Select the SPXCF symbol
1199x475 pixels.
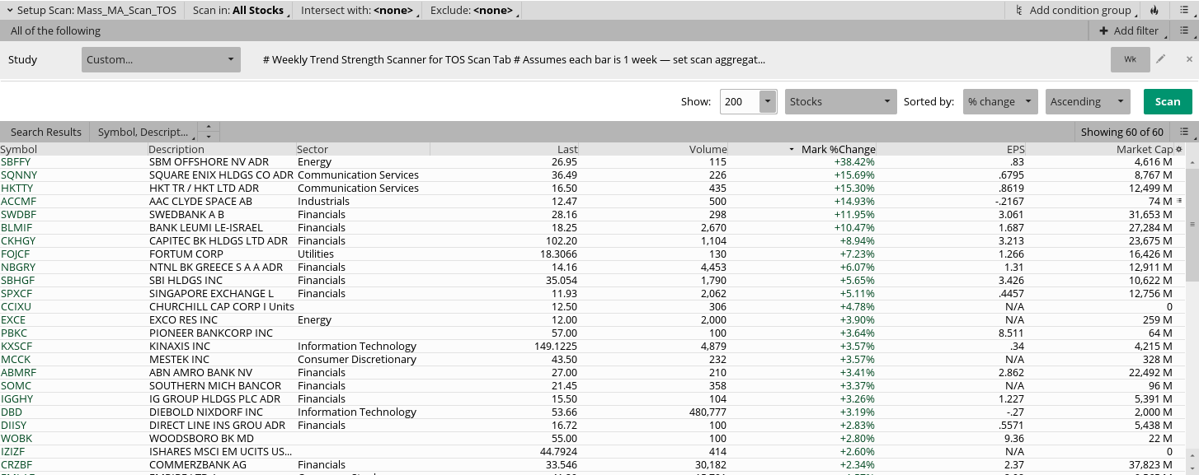pos(16,293)
